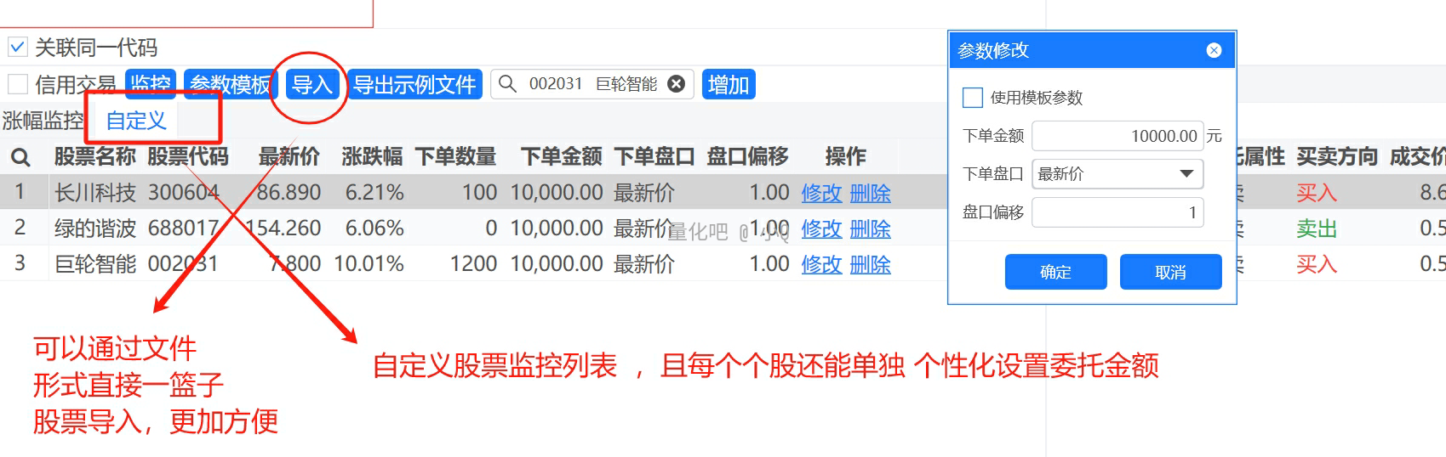Image resolution: width=1446 pixels, height=457 pixels.
Task: Switch to the 自定义 tab
Action: coord(135,121)
